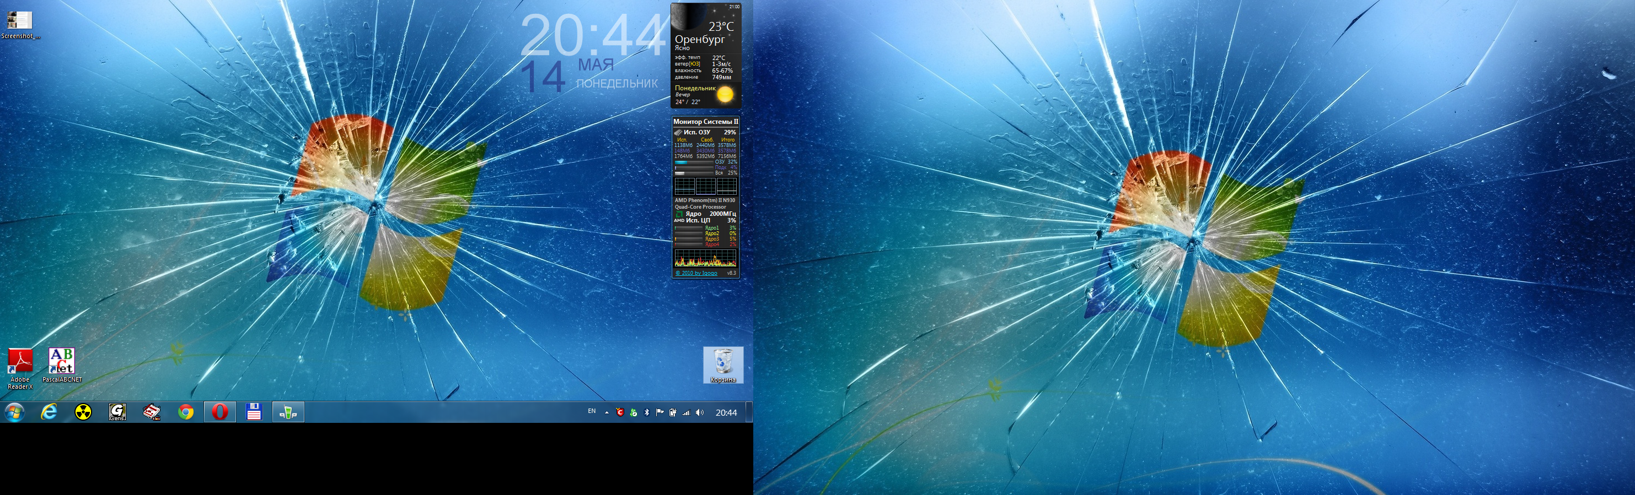Viewport: 1635px width, 495px height.
Task: Open the taskbar clock showing 20:44
Action: coord(726,412)
